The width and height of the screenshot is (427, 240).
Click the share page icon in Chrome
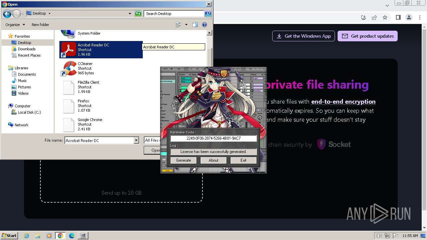[374, 17]
